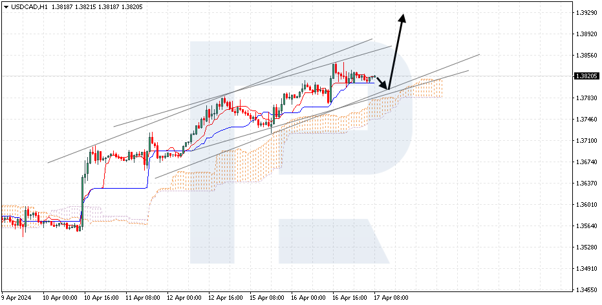Click the 1.38920 price axis label
Image resolution: width=602 pixels, height=305 pixels.
[586, 34]
